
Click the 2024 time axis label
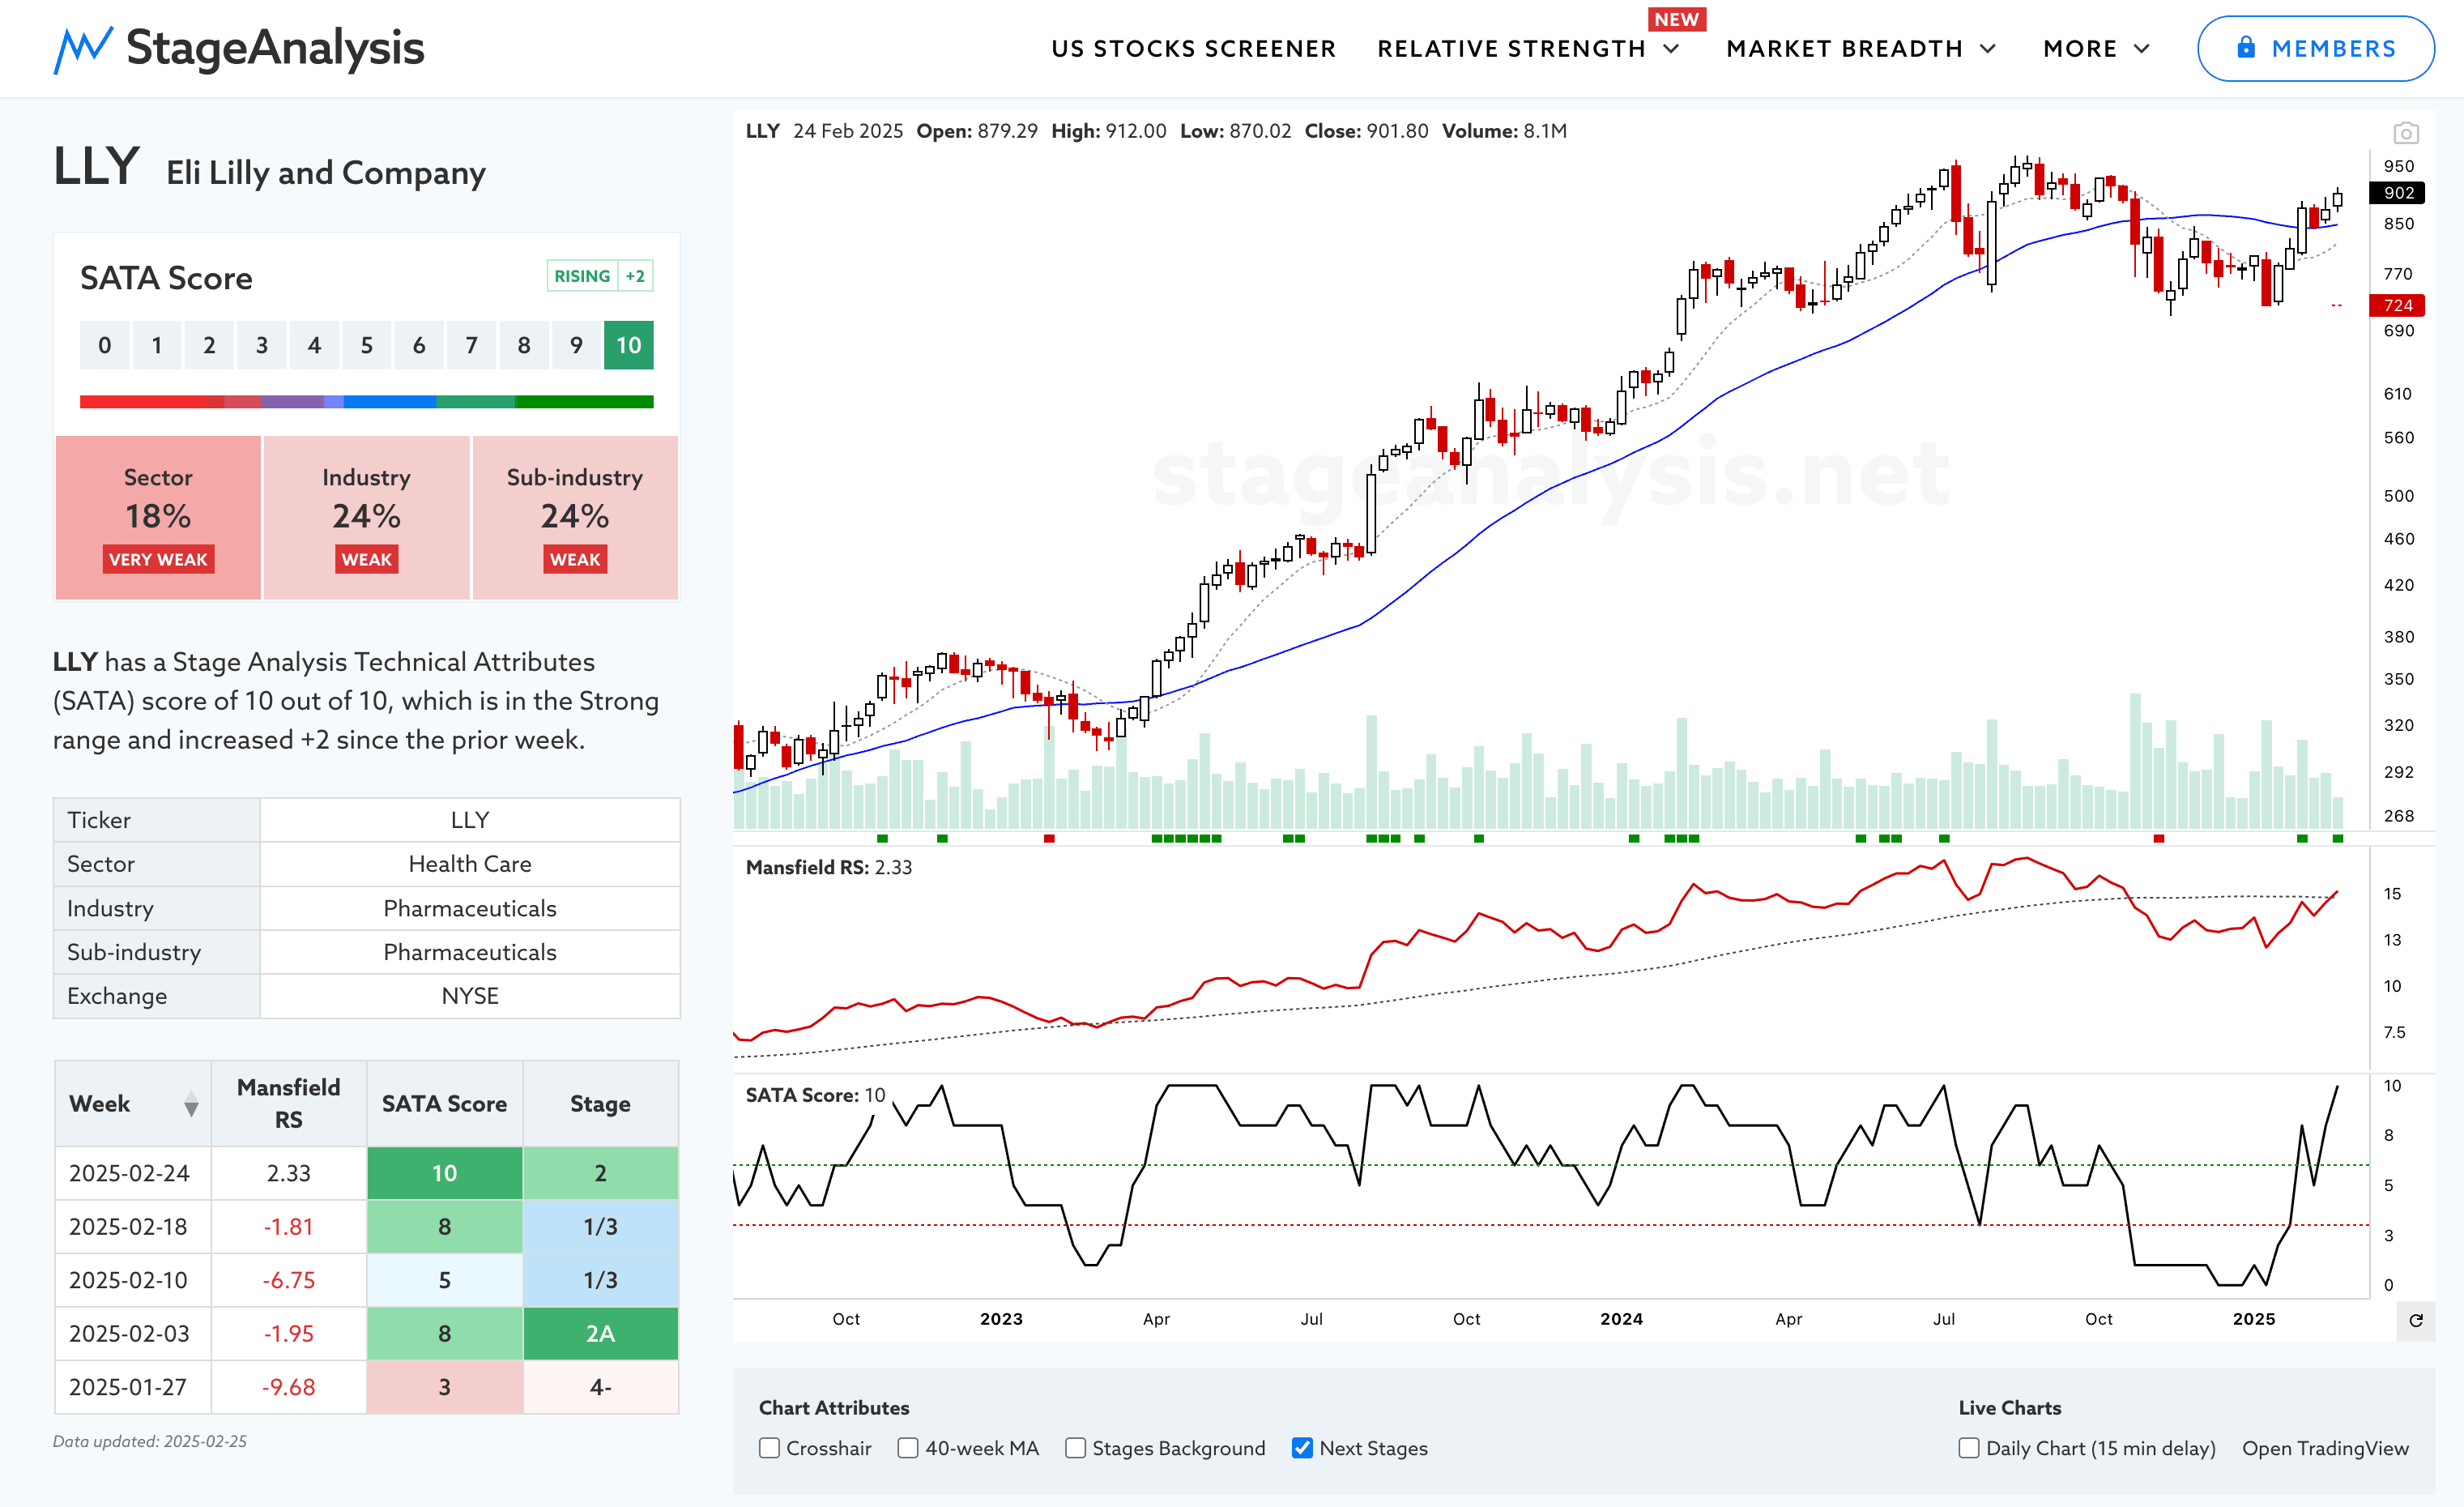point(1621,1319)
